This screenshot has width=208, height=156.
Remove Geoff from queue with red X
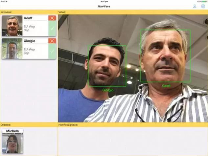pyautogui.click(x=52, y=18)
